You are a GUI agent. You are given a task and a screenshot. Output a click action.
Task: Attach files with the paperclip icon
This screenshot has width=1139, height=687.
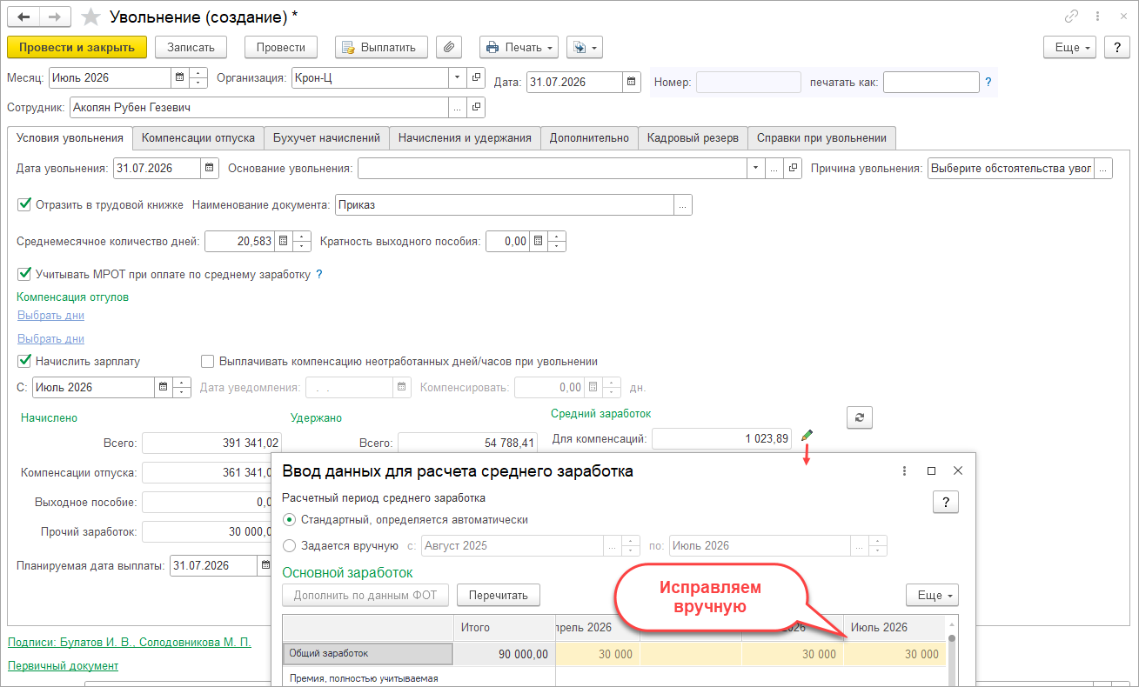tap(449, 47)
